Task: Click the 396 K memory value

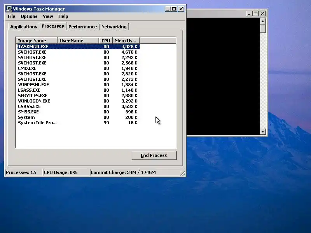Action: [131, 112]
